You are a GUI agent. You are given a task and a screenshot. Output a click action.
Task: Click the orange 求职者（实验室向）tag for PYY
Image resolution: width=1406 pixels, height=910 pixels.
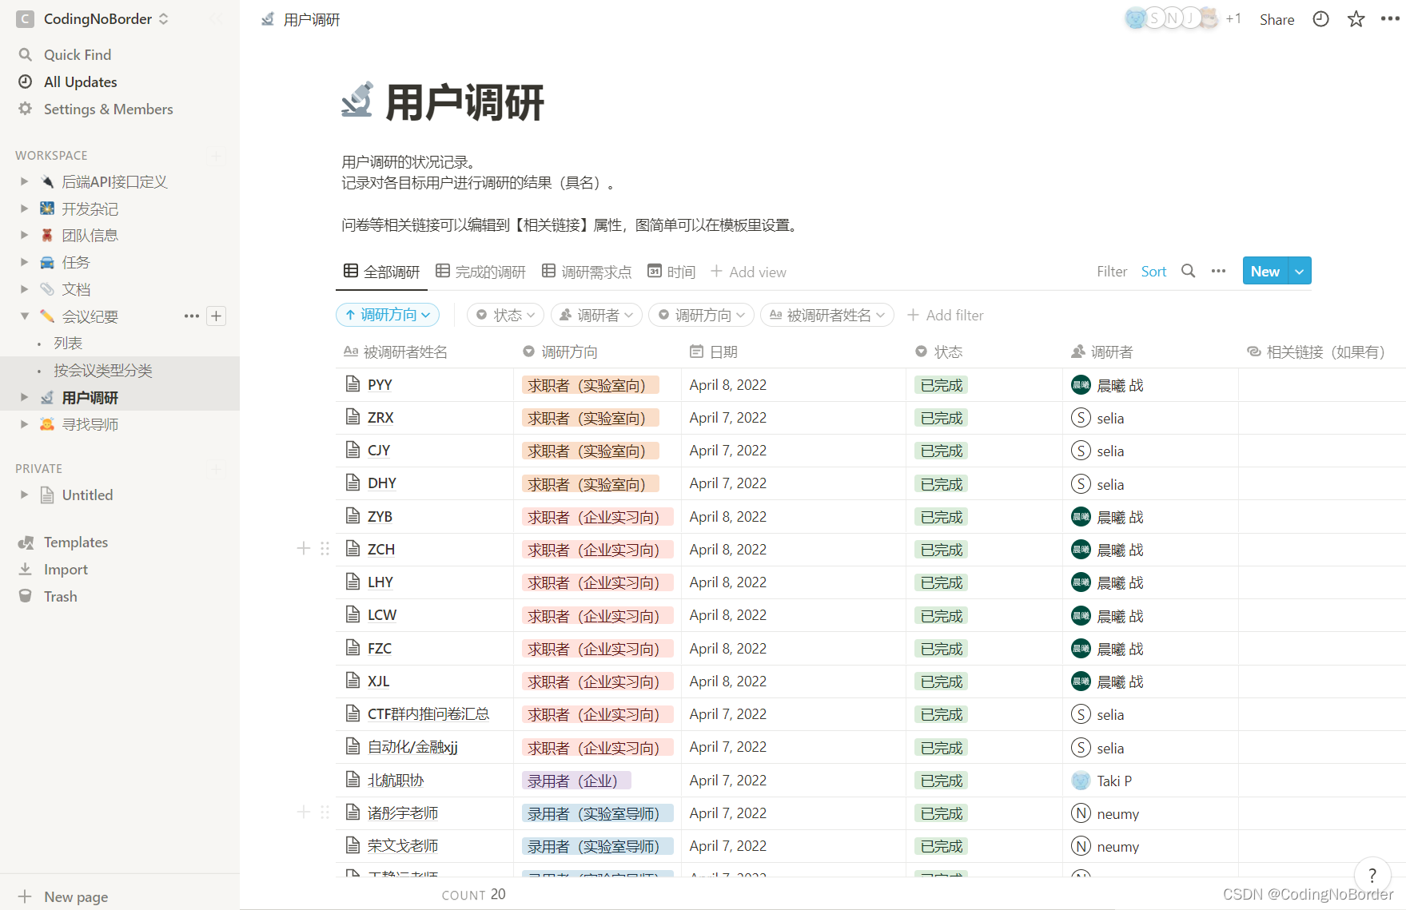pyautogui.click(x=590, y=385)
